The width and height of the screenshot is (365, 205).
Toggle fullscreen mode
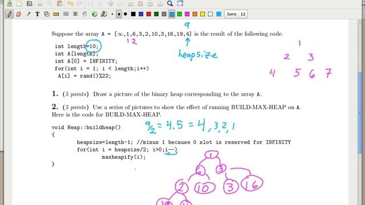click(x=180, y=3)
